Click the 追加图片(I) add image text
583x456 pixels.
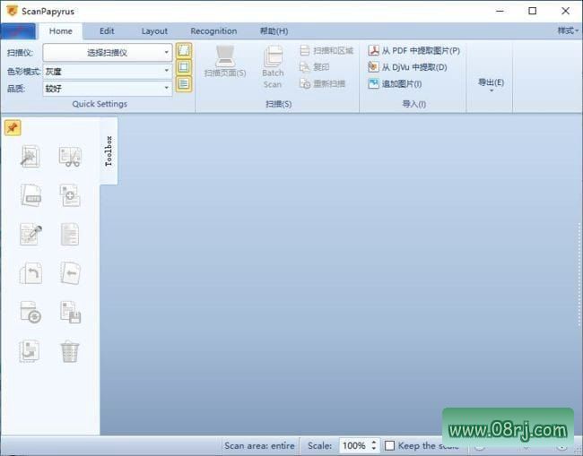pos(402,84)
